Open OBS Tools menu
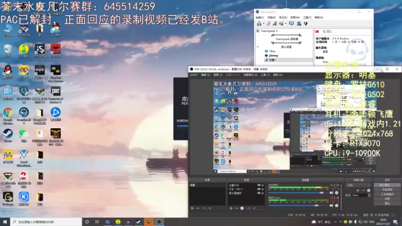 click(x=265, y=75)
